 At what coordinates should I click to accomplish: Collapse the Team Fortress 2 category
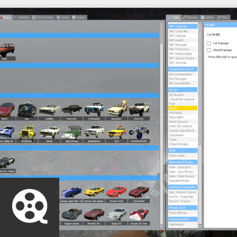183,69
